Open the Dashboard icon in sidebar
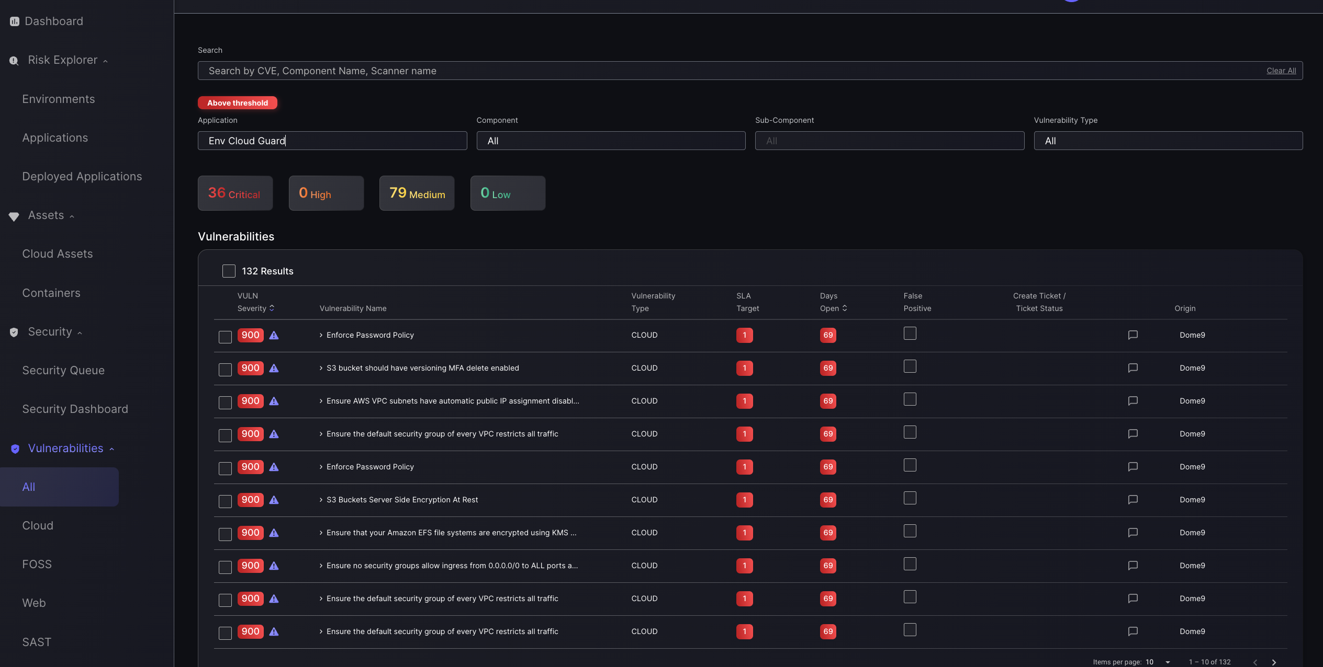The width and height of the screenshot is (1323, 667). [14, 21]
